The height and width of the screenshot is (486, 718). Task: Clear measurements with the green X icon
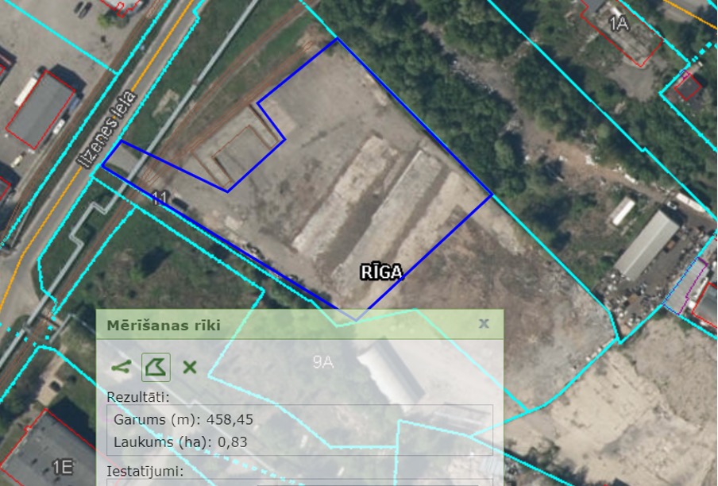point(189,367)
